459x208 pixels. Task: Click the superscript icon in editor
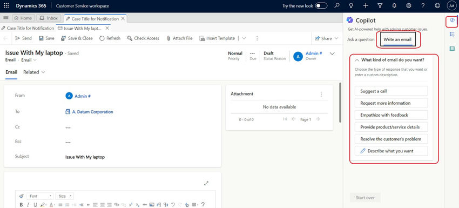point(131,205)
